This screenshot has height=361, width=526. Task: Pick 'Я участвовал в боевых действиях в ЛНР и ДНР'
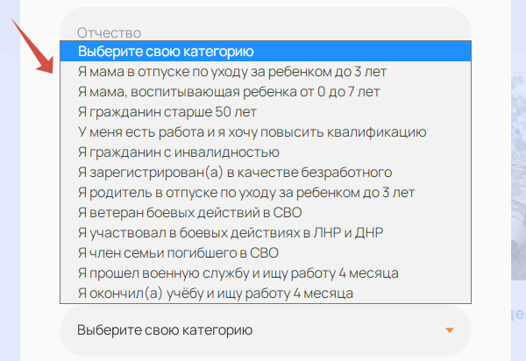click(266, 232)
